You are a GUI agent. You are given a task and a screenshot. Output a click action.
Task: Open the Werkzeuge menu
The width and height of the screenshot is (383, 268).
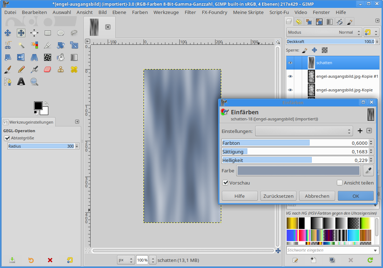(x=166, y=12)
